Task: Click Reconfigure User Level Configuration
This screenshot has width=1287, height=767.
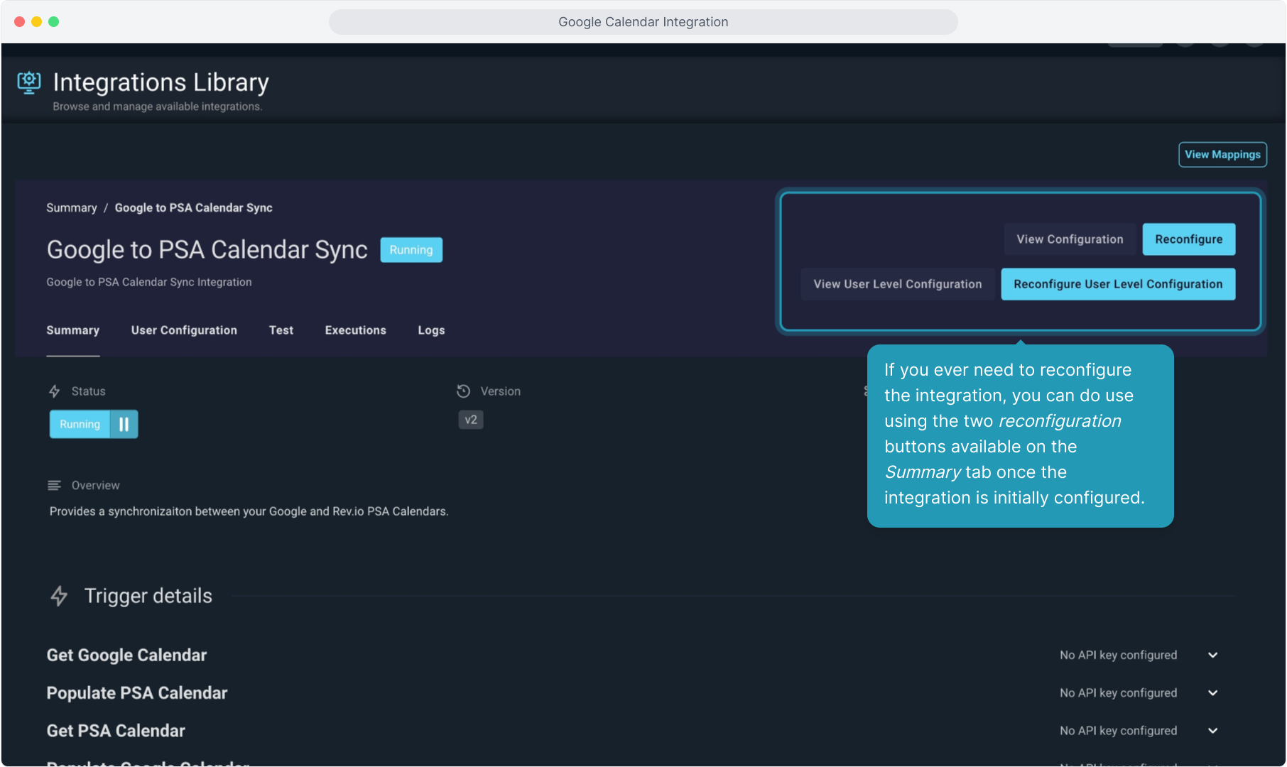Action: pos(1117,284)
